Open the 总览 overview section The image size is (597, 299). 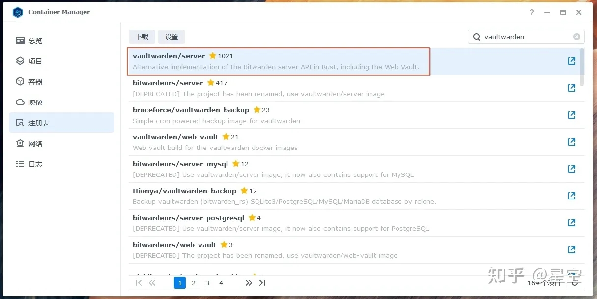click(35, 41)
